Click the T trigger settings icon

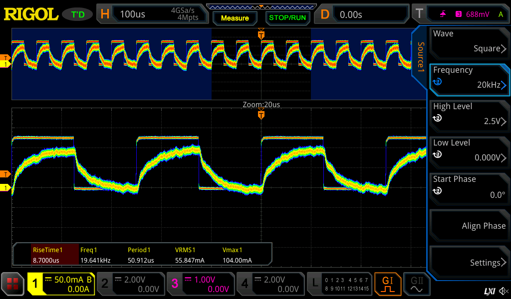[420, 14]
